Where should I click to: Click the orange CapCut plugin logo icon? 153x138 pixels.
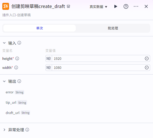(6, 6)
